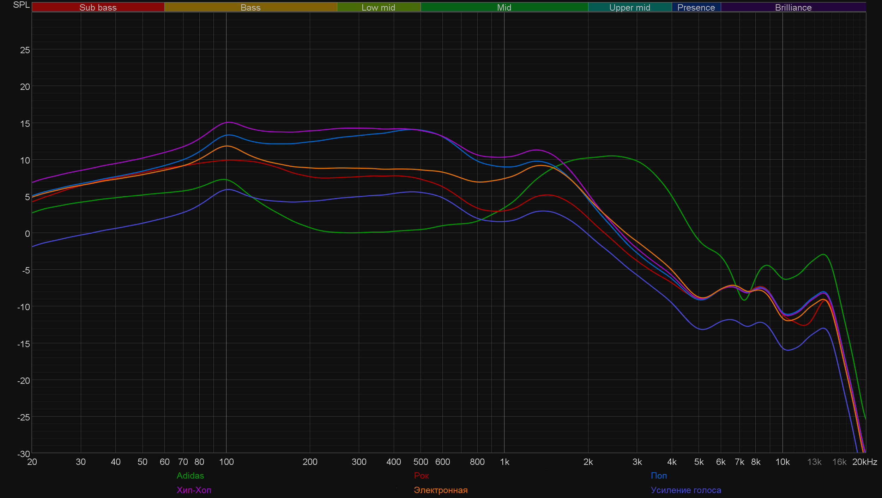Click the 1k frequency axis label

coord(505,462)
